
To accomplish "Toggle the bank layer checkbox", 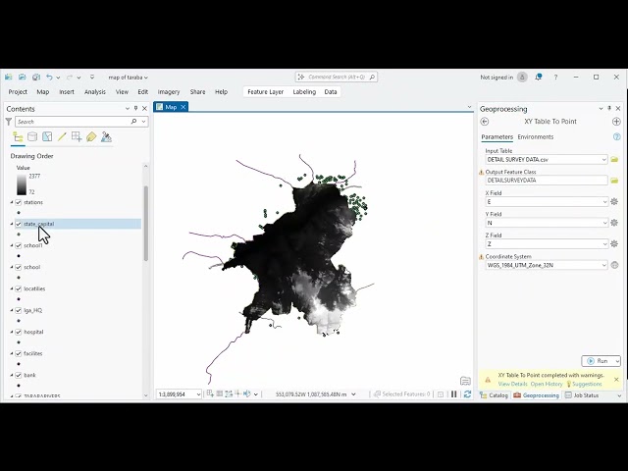I will 18,375.
